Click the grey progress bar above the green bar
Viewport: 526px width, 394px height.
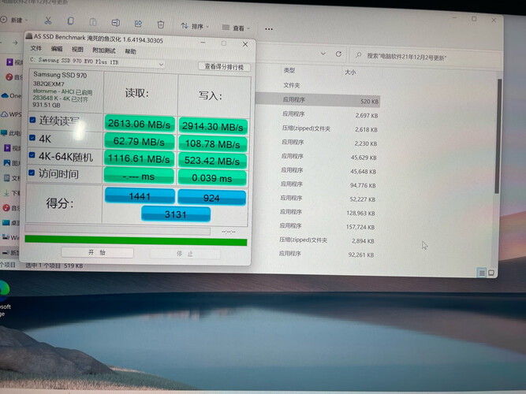tap(118, 230)
